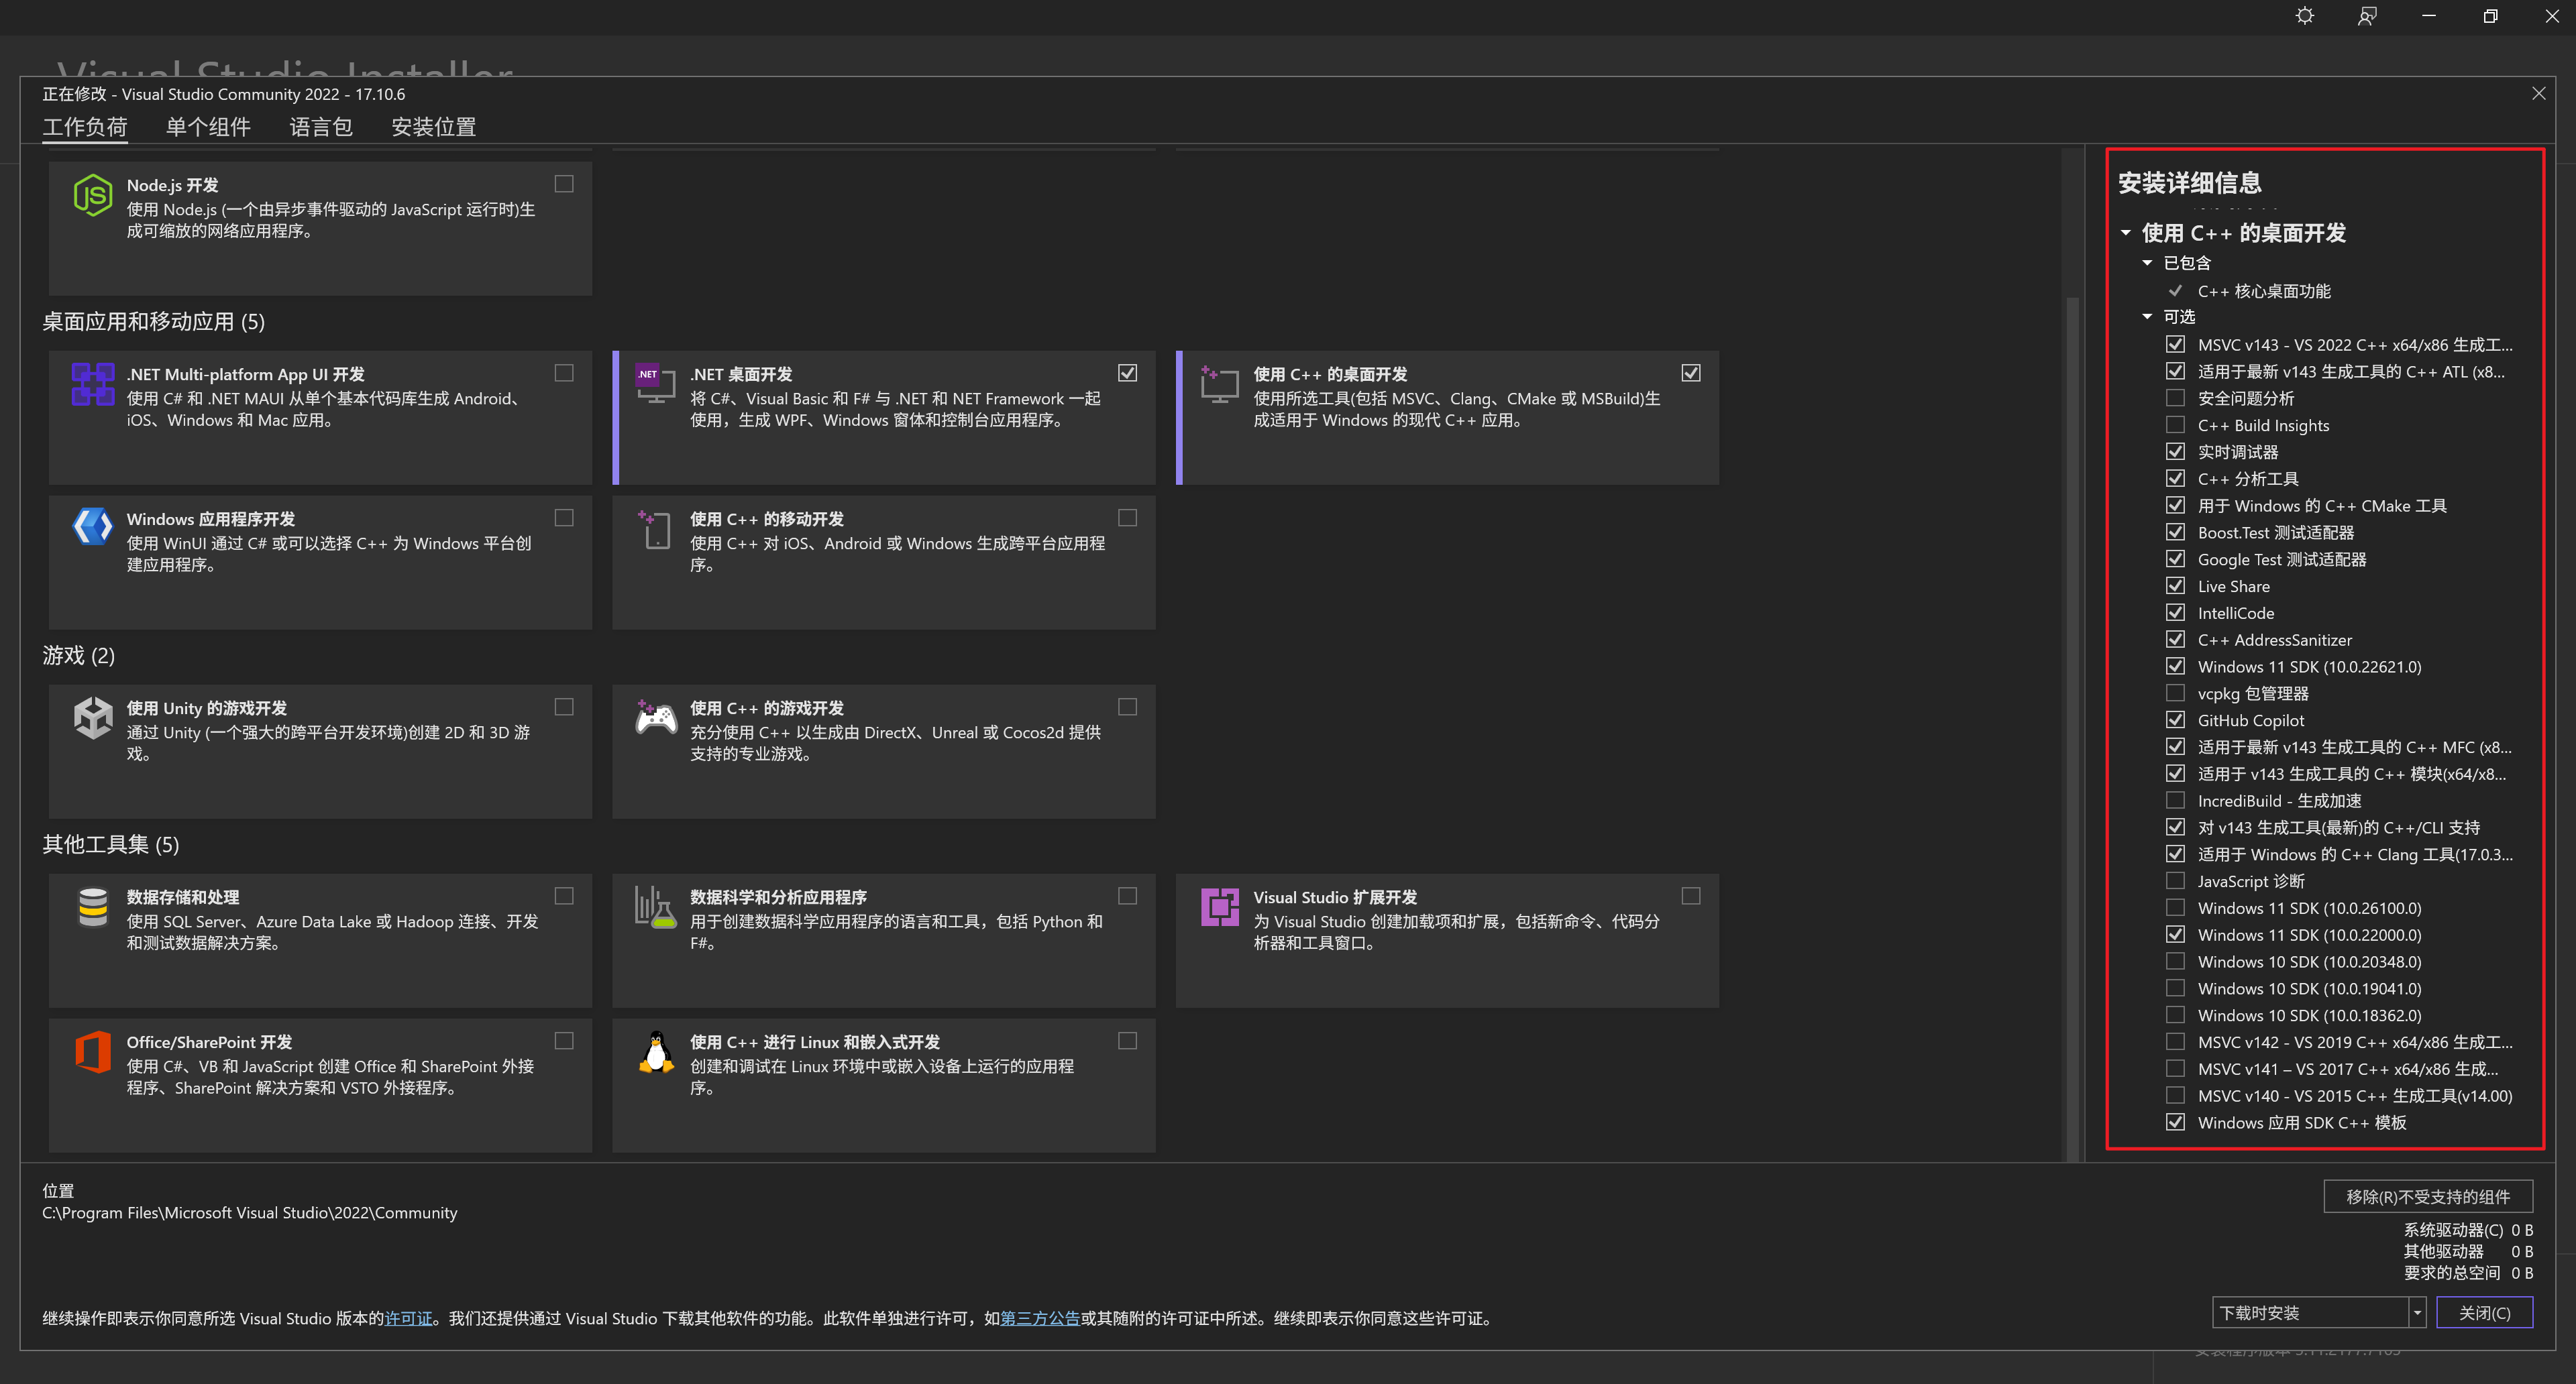Uncheck the Boost.Test 测试适配器 component

2175,532
